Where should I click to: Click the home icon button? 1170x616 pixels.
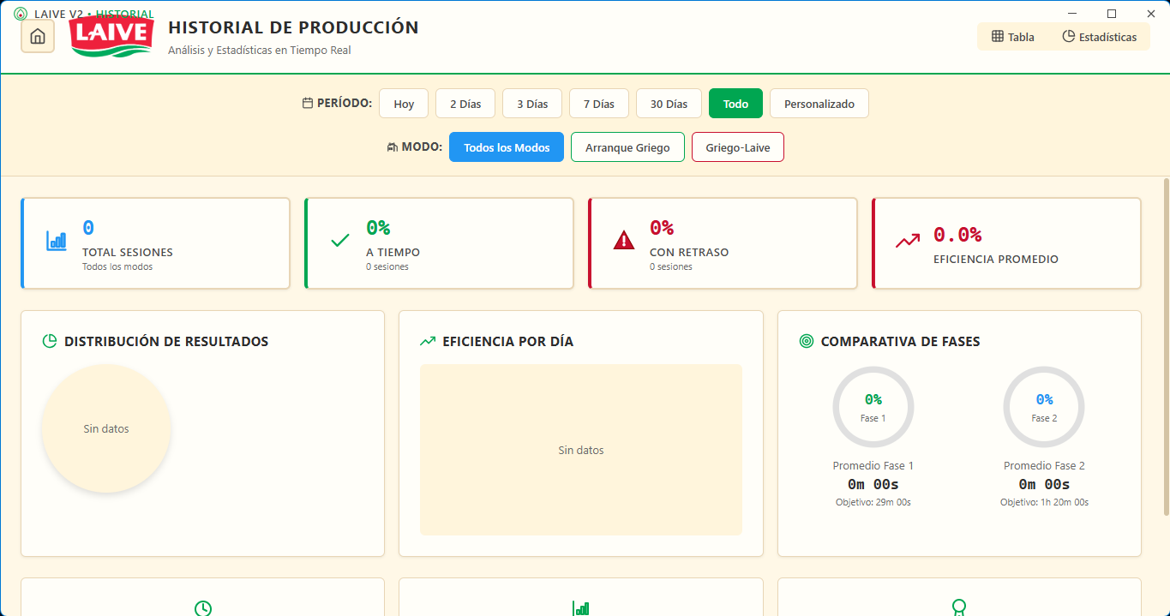click(38, 37)
